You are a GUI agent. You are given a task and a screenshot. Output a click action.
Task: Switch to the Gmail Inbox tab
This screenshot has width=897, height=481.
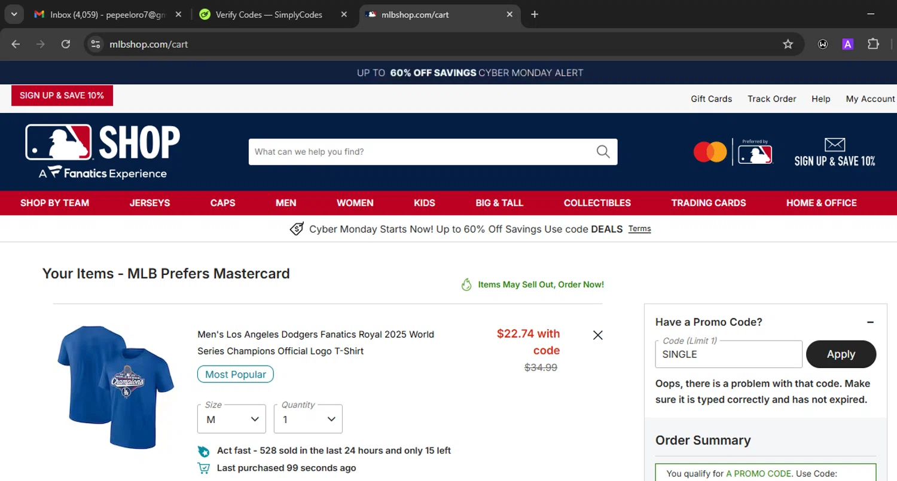(x=106, y=14)
